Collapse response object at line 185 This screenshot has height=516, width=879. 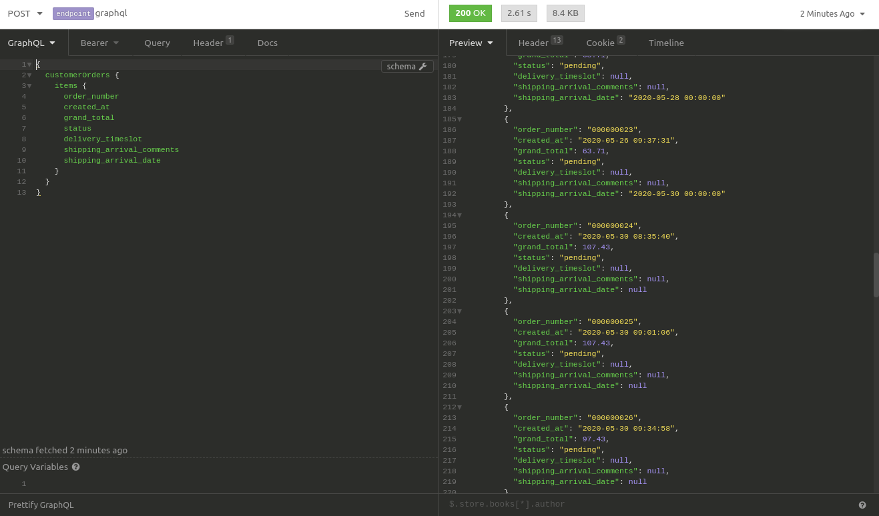(459, 119)
